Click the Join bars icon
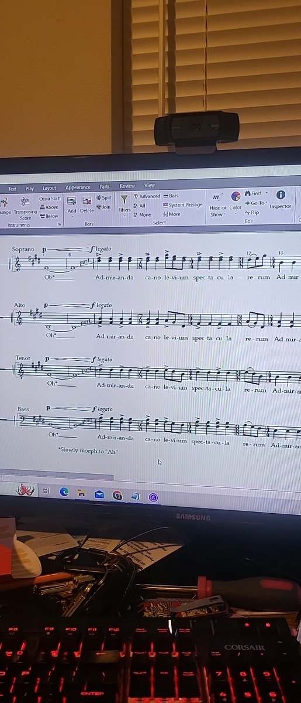The width and height of the screenshot is (301, 703). pyautogui.click(x=103, y=207)
